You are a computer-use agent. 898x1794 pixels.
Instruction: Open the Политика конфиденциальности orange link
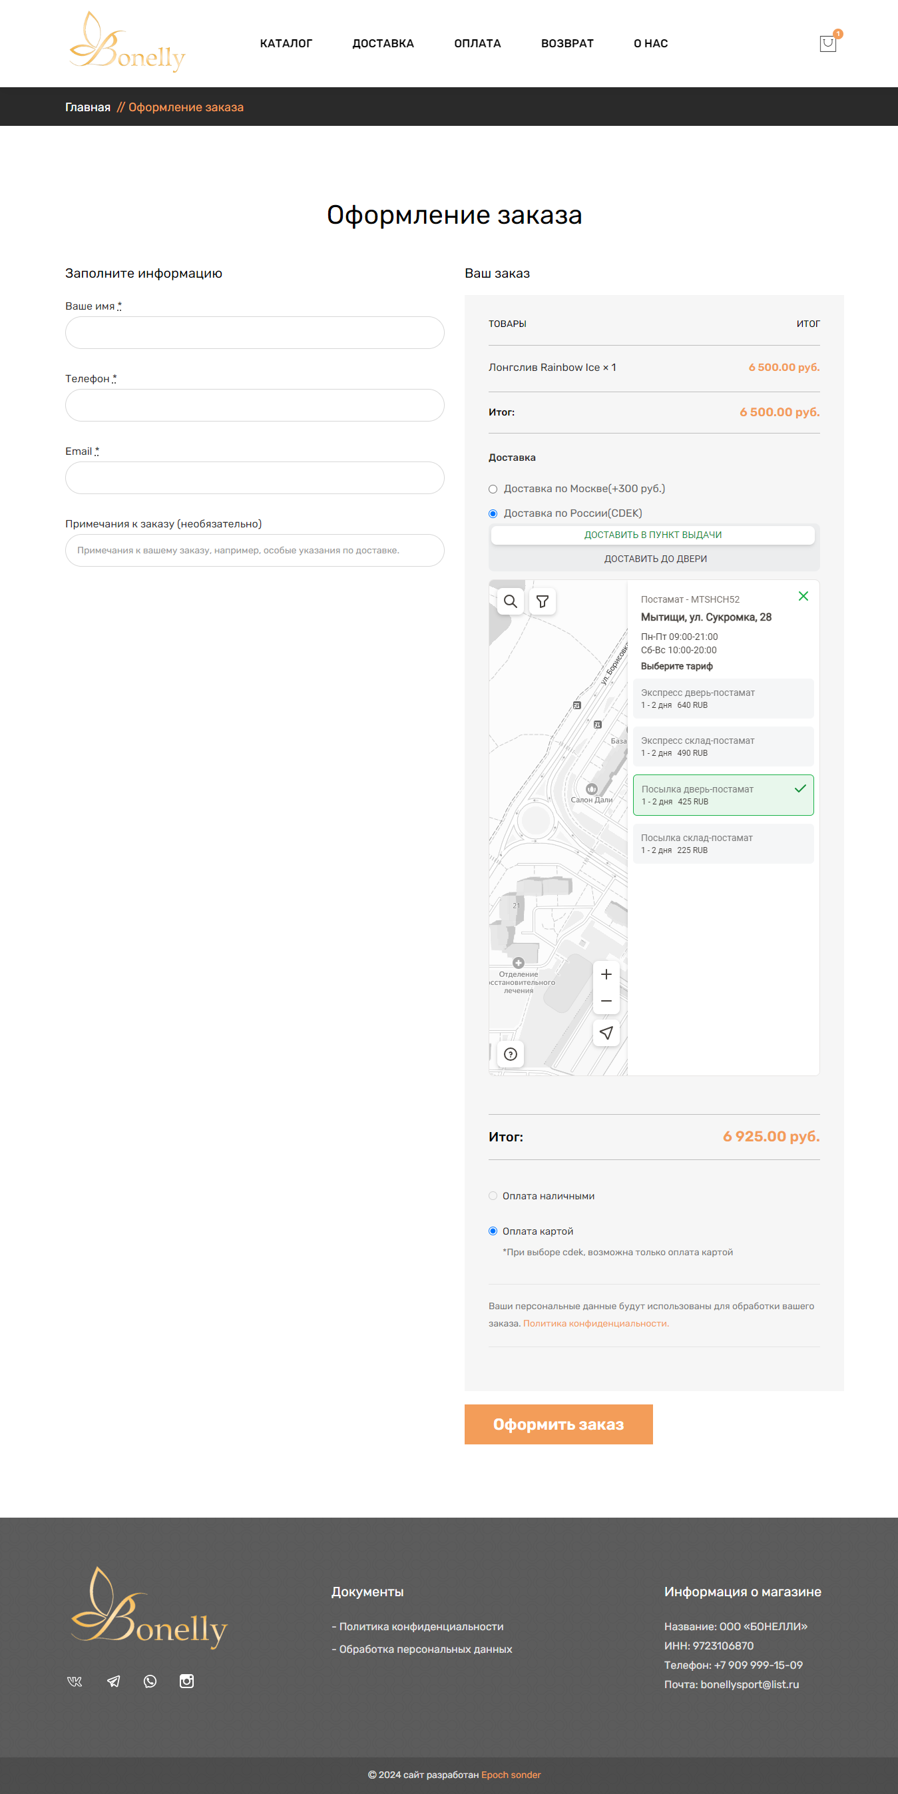click(x=596, y=1323)
